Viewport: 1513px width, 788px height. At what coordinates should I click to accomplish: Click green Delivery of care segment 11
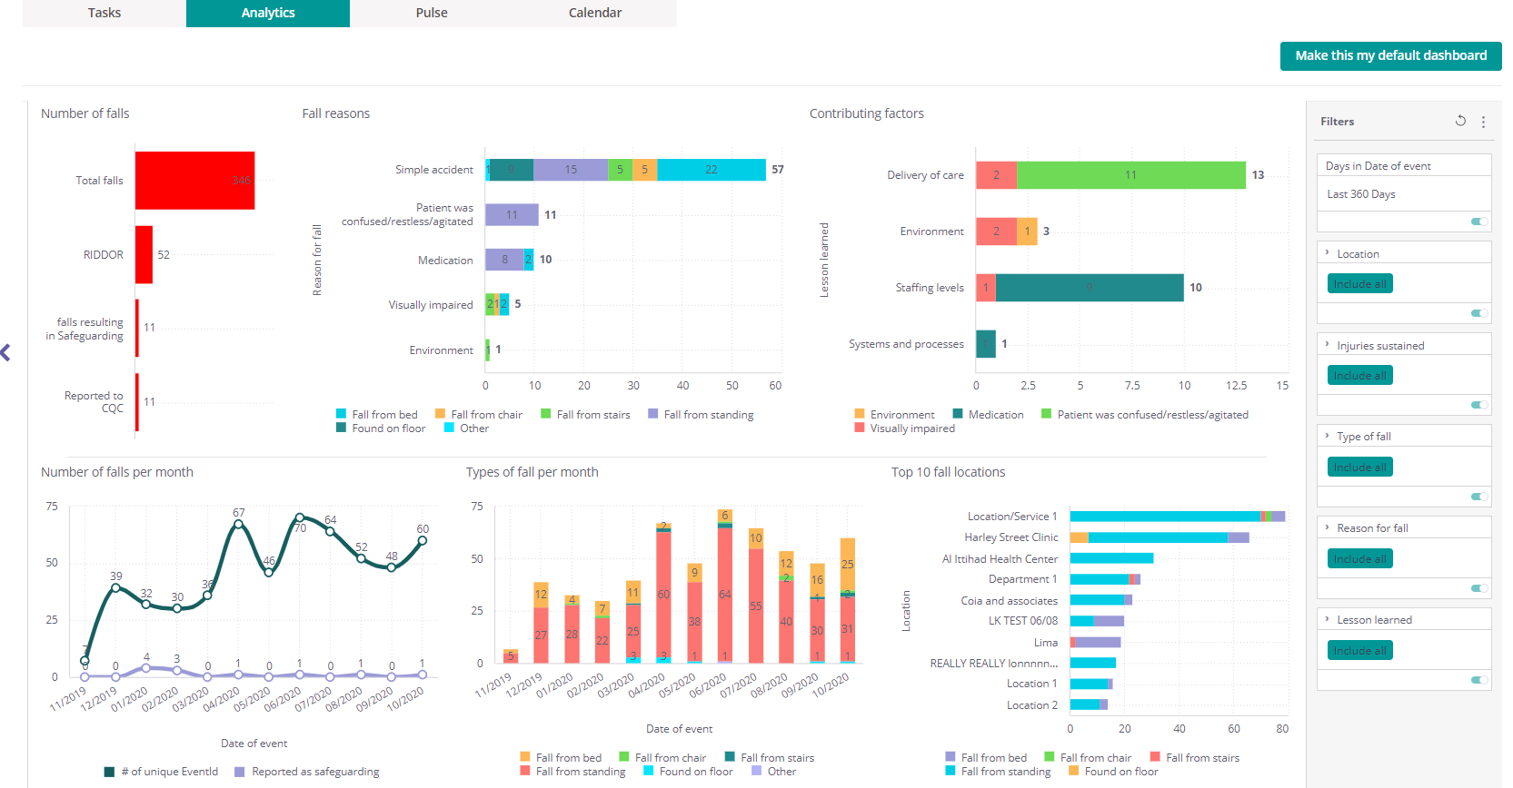pos(1131,175)
